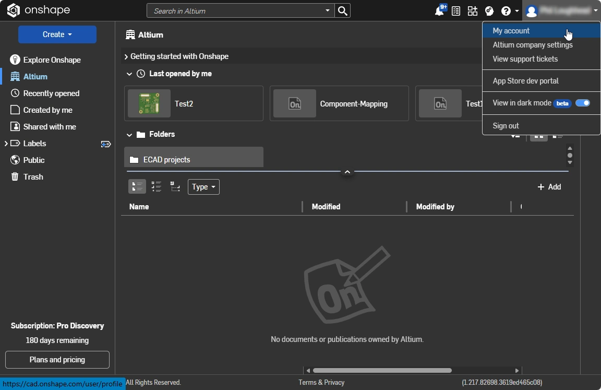Screen dimensions: 601x390
Task: Click the Help question mark icon
Action: pyautogui.click(x=506, y=11)
